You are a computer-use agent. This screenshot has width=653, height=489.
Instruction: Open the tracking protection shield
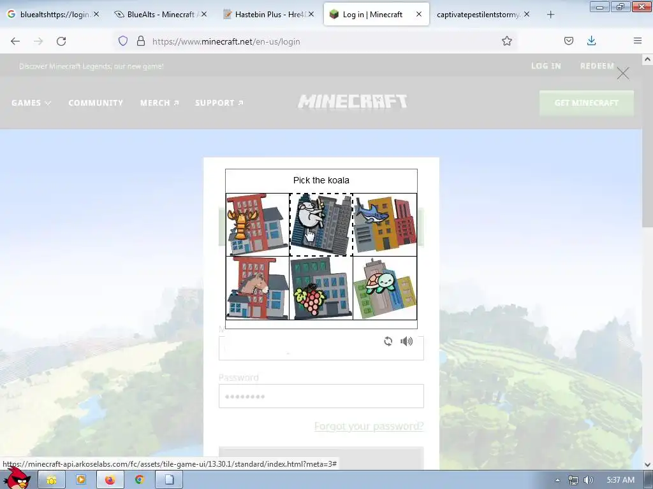coord(123,41)
